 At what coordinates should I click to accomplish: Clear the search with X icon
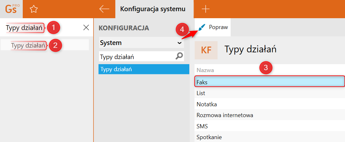(86, 28)
